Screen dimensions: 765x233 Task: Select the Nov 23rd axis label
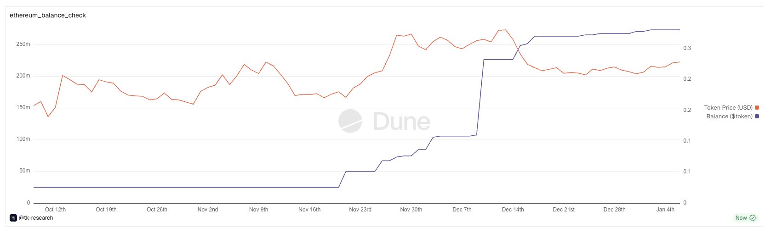pos(360,210)
